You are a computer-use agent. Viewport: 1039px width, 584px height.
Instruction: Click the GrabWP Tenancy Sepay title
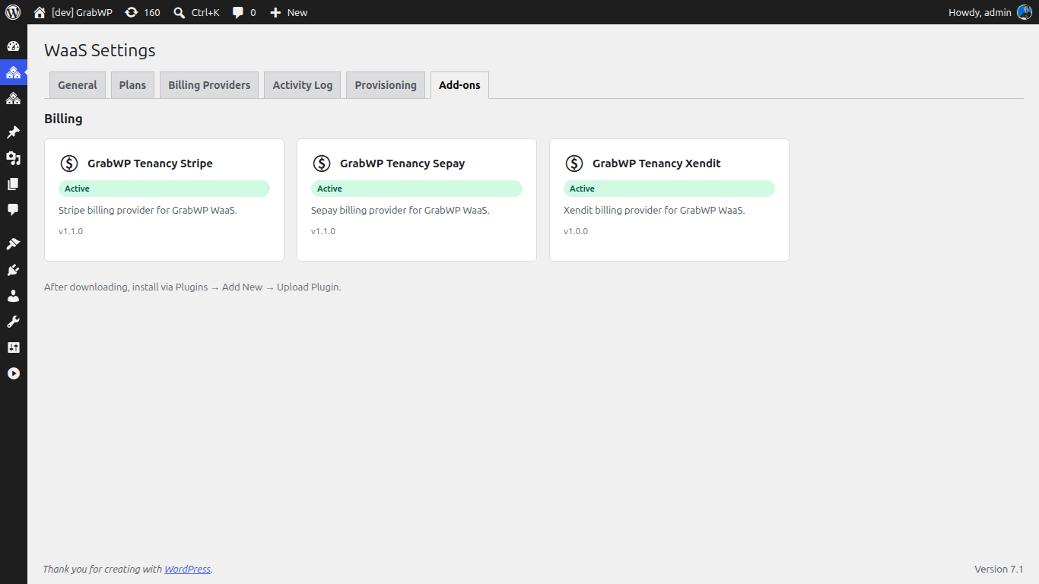click(x=402, y=163)
